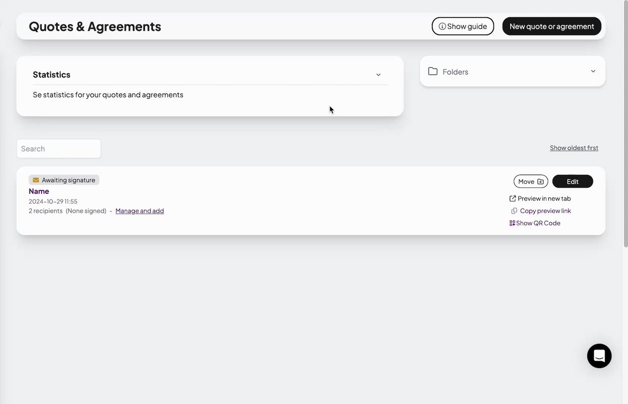628x404 pixels.
Task: Click the Folders folder icon
Action: click(433, 72)
